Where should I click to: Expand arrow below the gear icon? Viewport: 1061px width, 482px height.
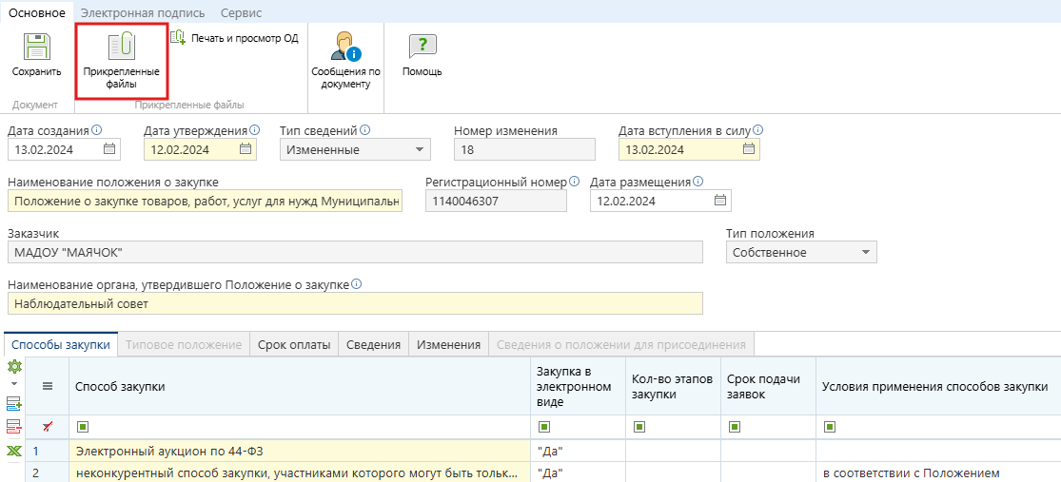pyautogui.click(x=14, y=383)
